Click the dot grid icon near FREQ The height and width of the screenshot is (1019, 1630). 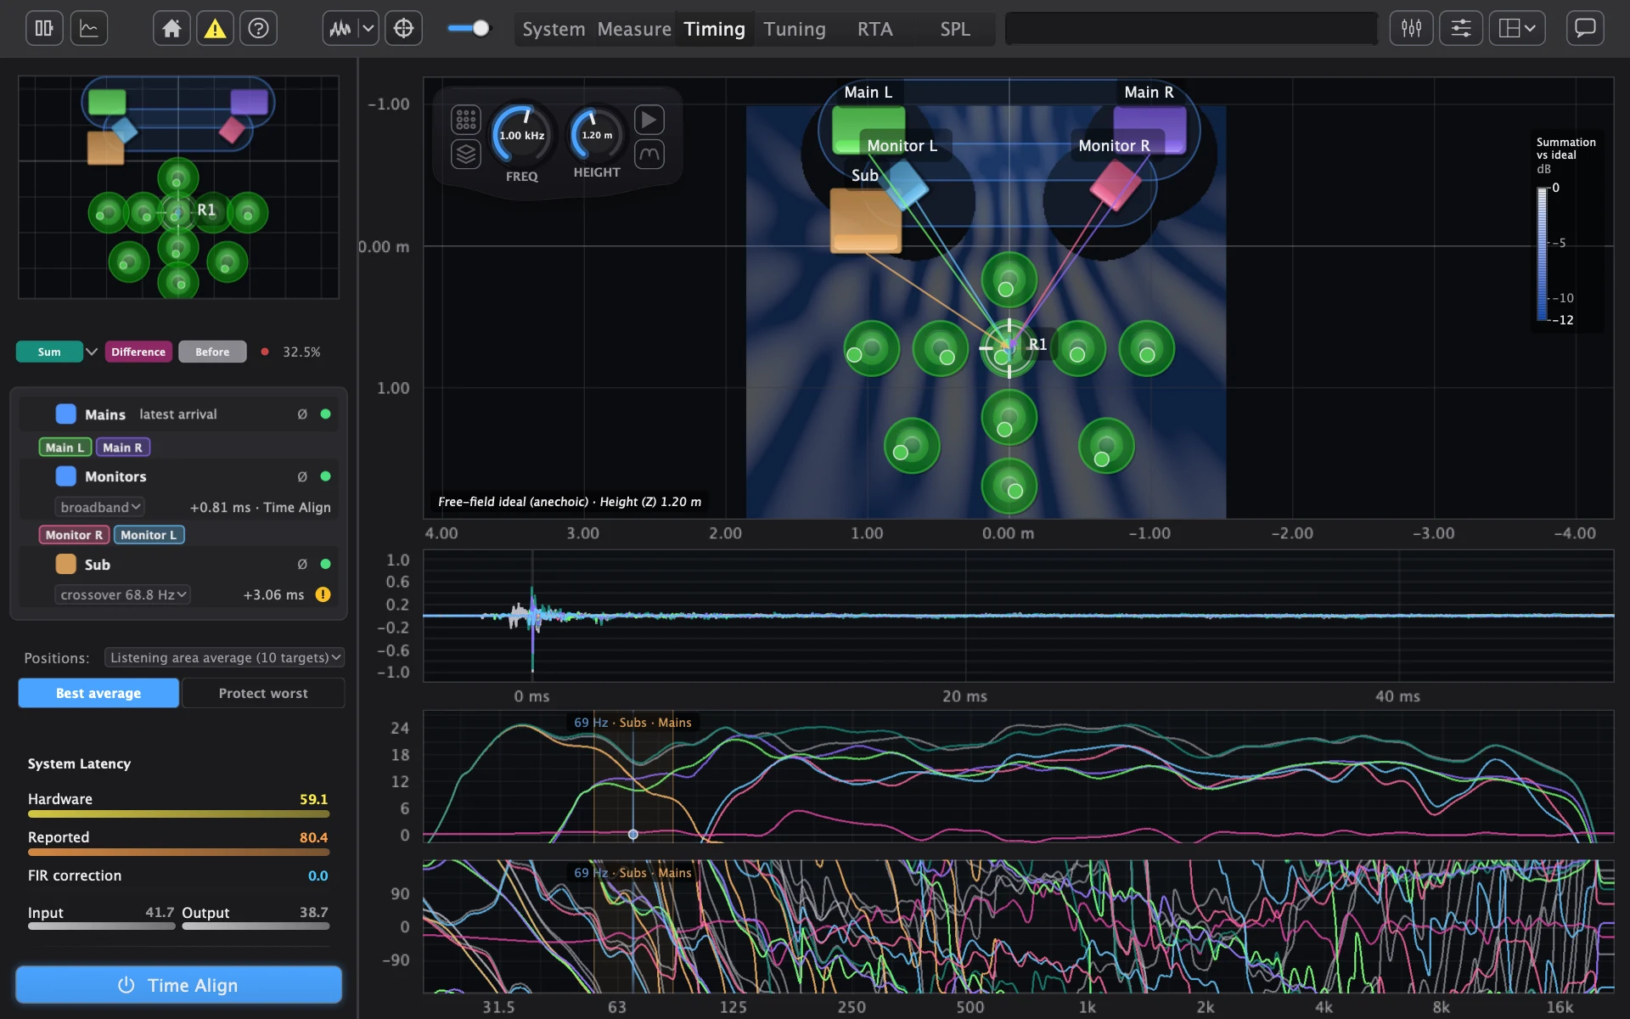click(466, 120)
